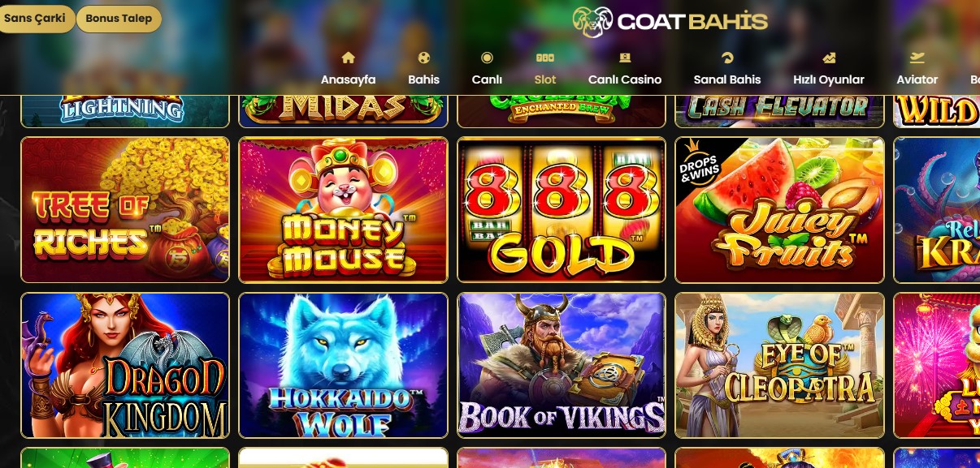Select the Canlı live icon
980x468 pixels.
click(x=487, y=58)
